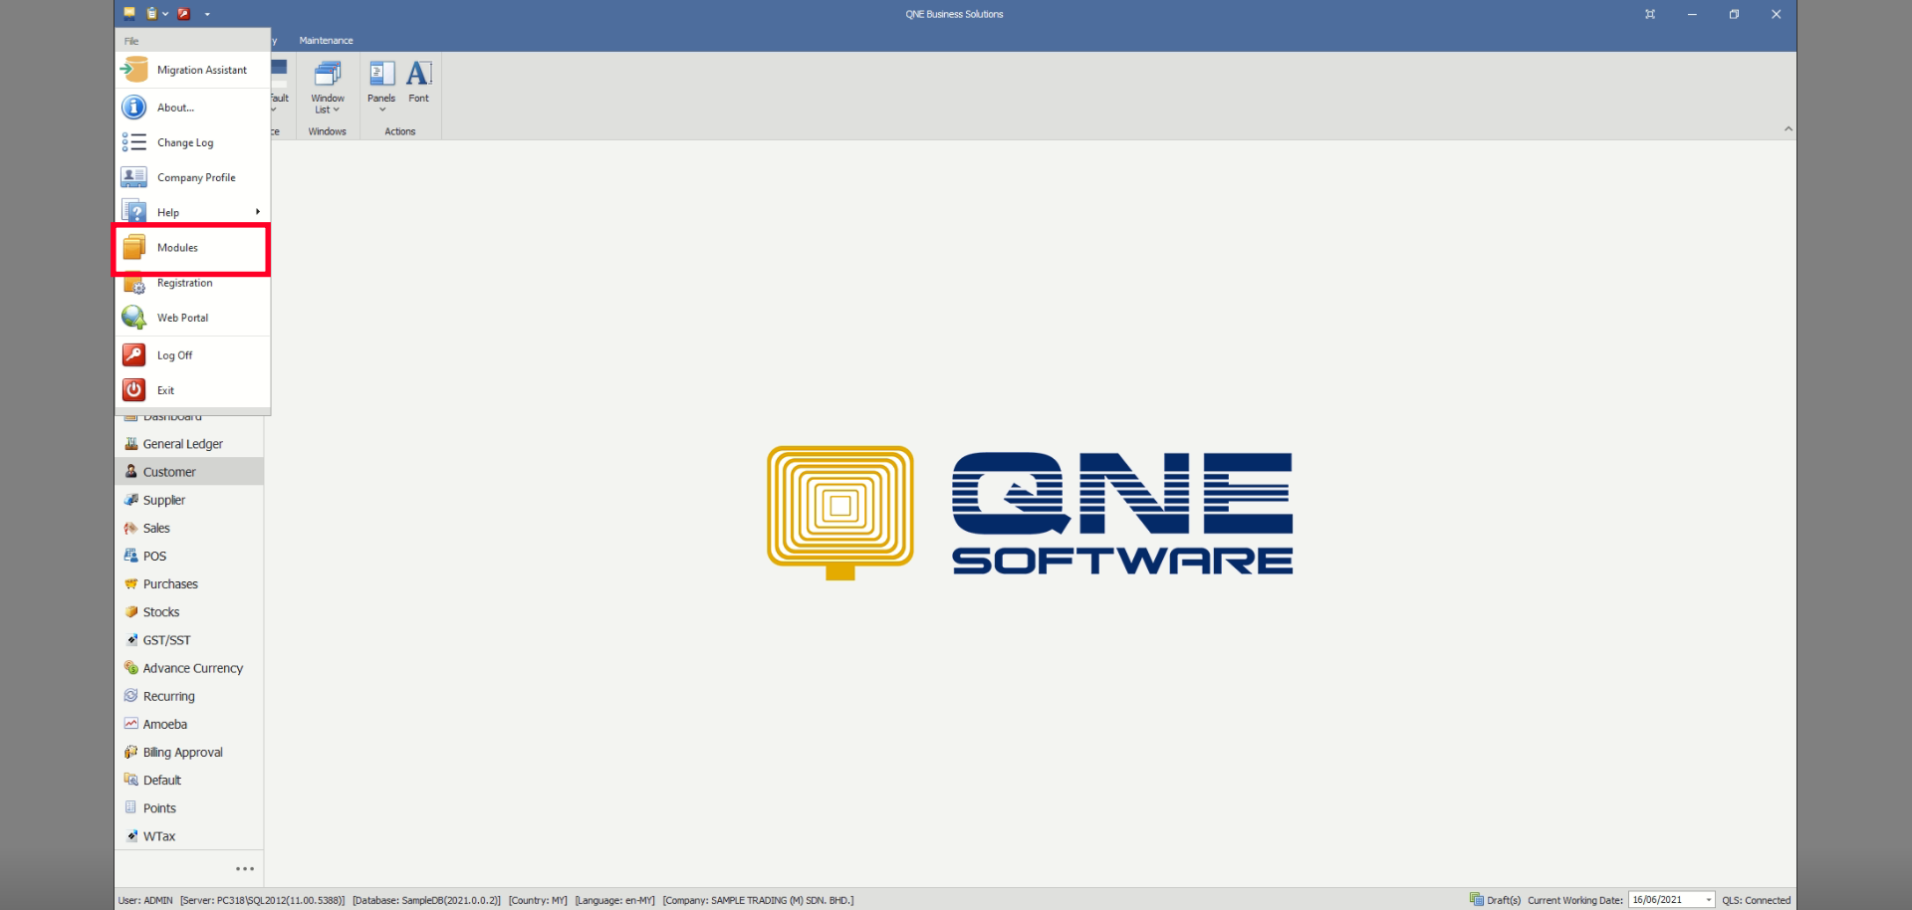The height and width of the screenshot is (910, 1912).
Task: Click the User: ADMIN status bar text
Action: [x=145, y=900]
